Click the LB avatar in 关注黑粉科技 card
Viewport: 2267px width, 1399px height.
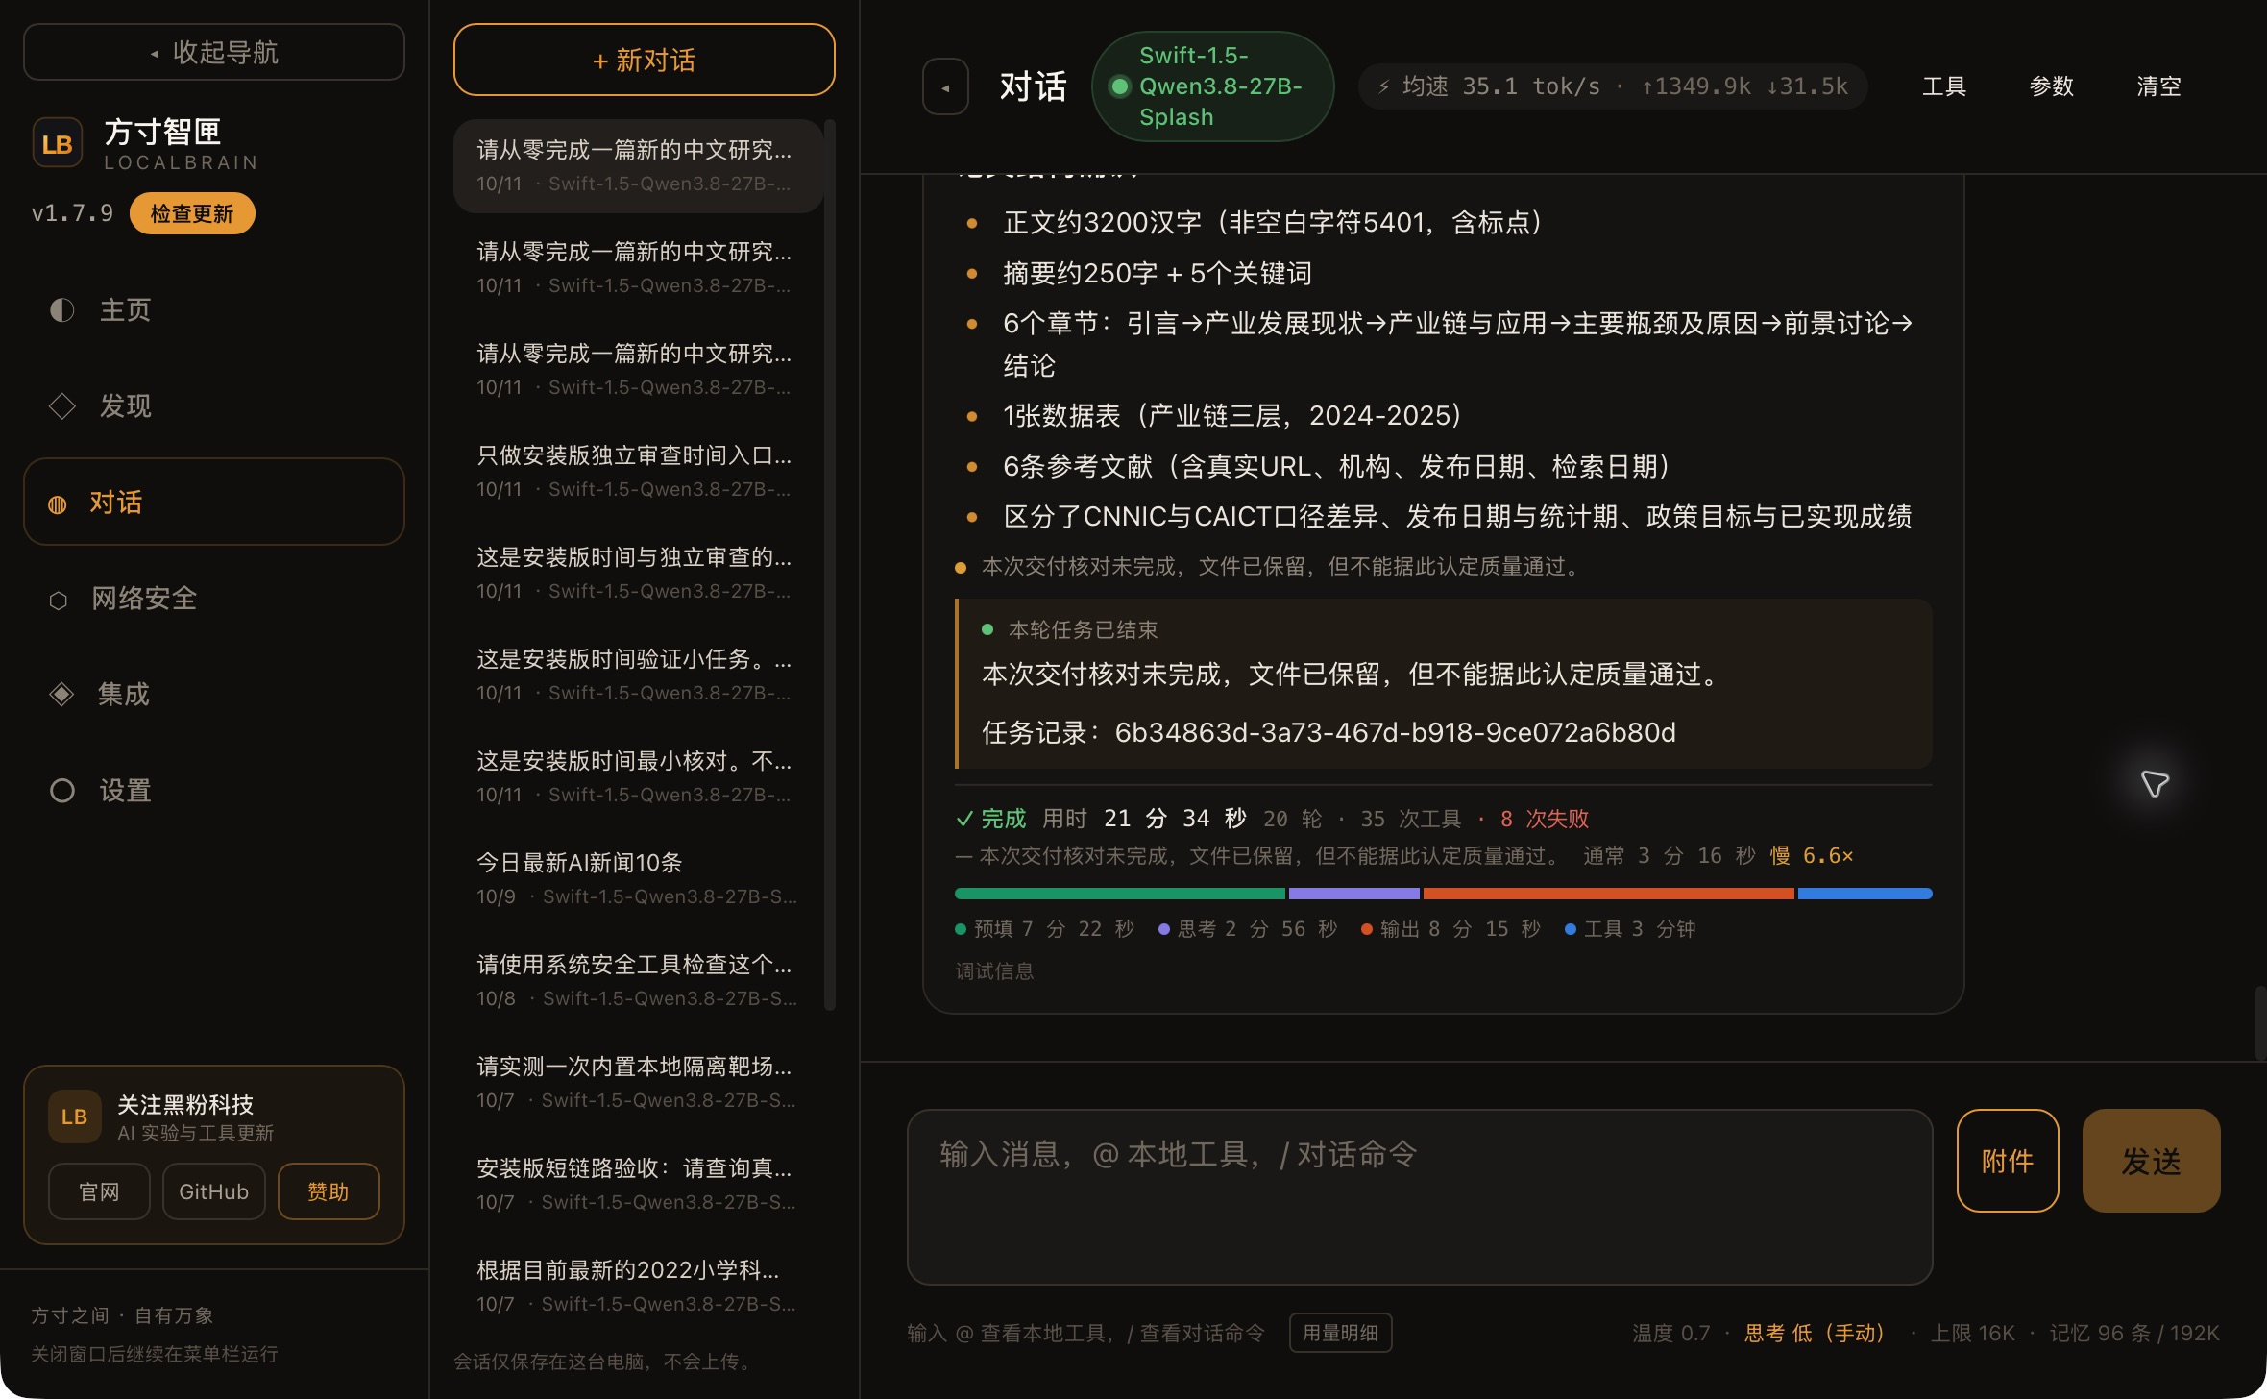pyautogui.click(x=75, y=1117)
